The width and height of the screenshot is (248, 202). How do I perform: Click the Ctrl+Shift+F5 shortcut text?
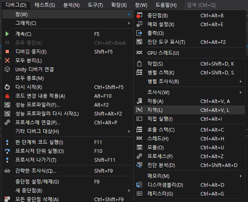pos(109,87)
